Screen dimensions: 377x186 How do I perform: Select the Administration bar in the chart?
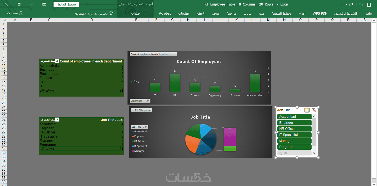pyautogui.click(x=255, y=83)
